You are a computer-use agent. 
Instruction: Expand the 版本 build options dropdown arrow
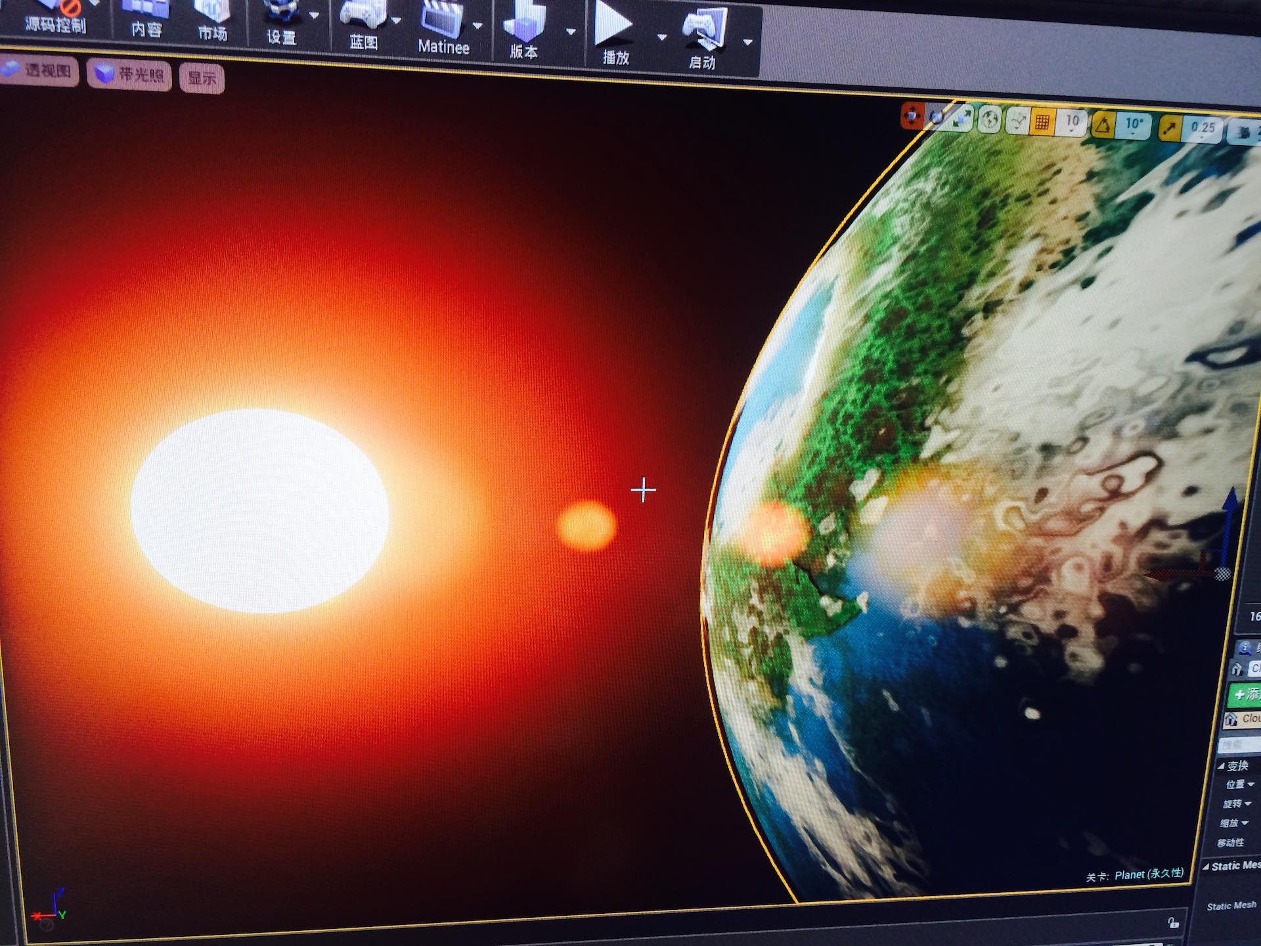click(x=571, y=31)
